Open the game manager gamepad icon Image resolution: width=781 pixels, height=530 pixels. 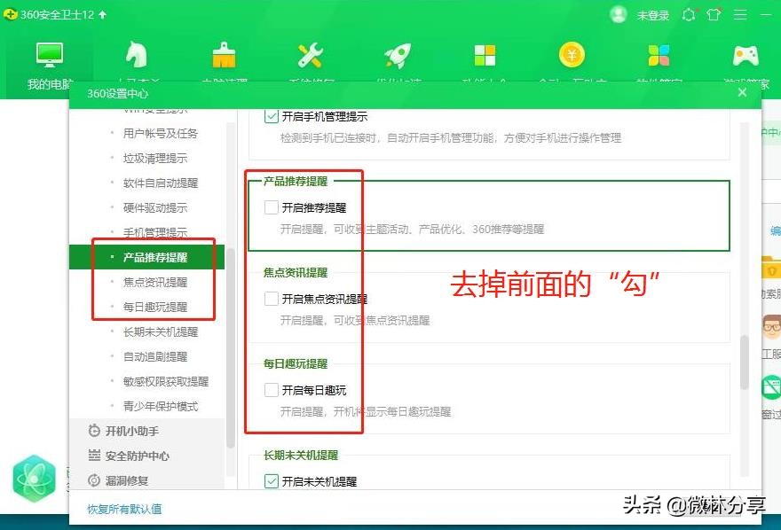745,56
